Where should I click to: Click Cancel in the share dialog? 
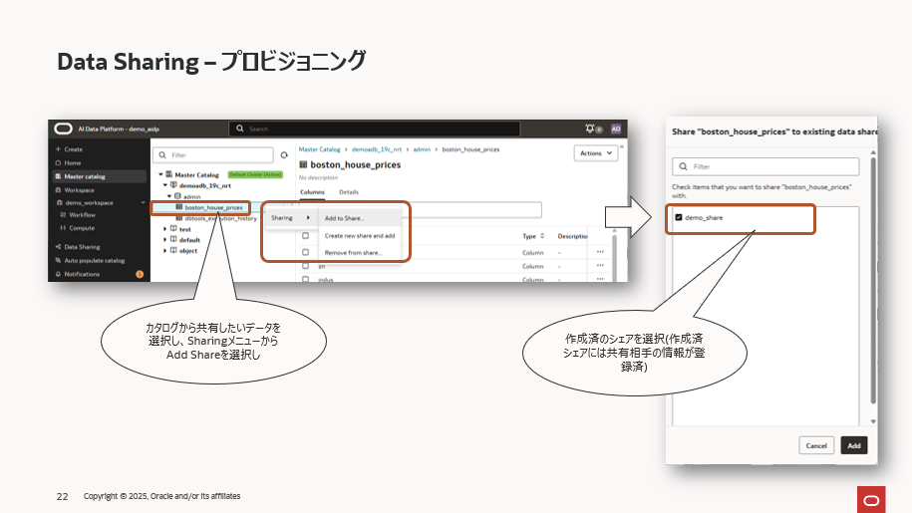816,445
